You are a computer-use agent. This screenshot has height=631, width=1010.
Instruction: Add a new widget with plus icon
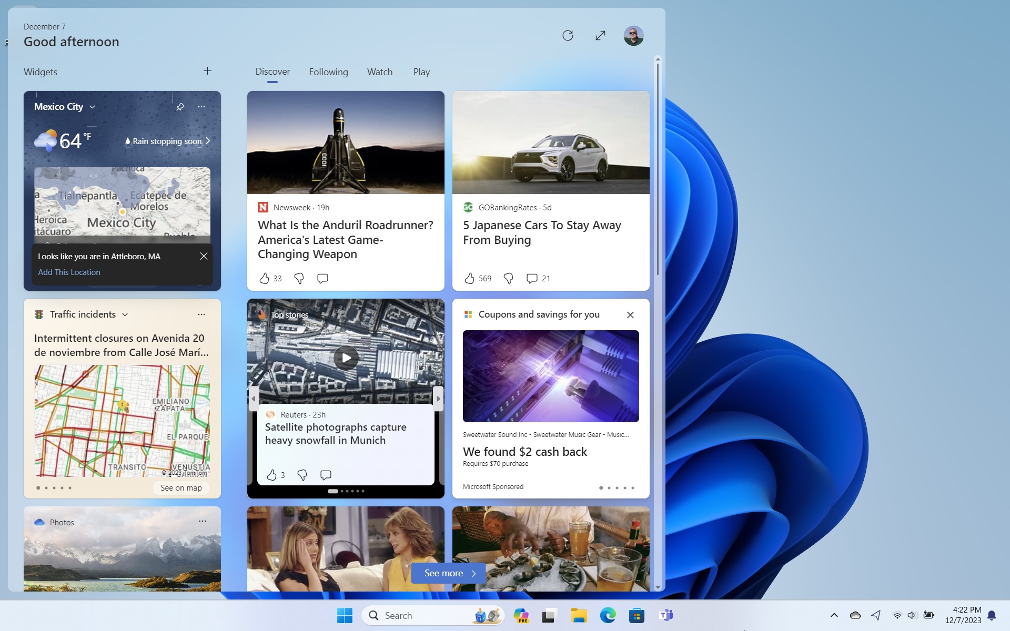click(x=207, y=71)
